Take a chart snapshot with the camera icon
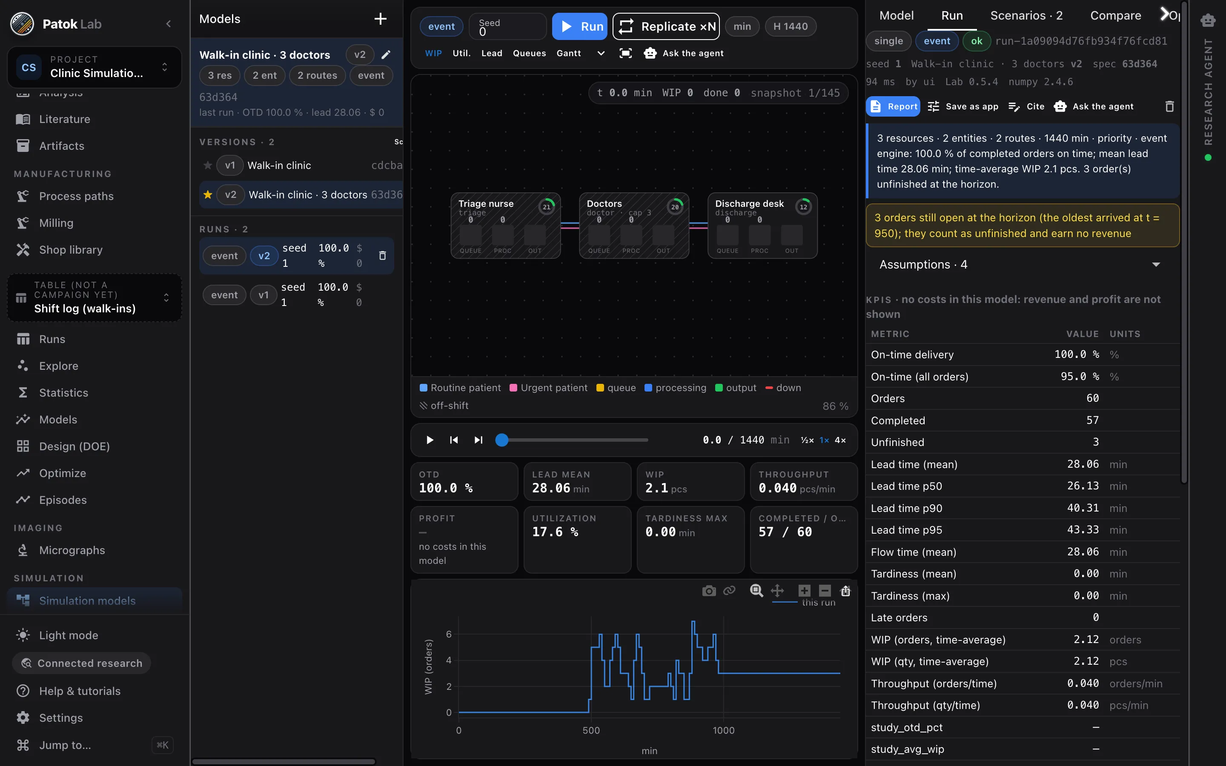1226x766 pixels. coord(709,591)
